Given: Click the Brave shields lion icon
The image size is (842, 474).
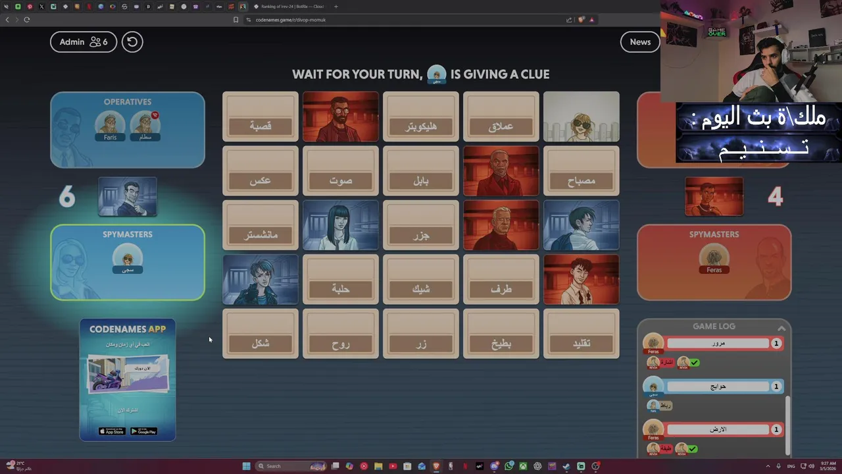Looking at the screenshot, I should coord(582,20).
